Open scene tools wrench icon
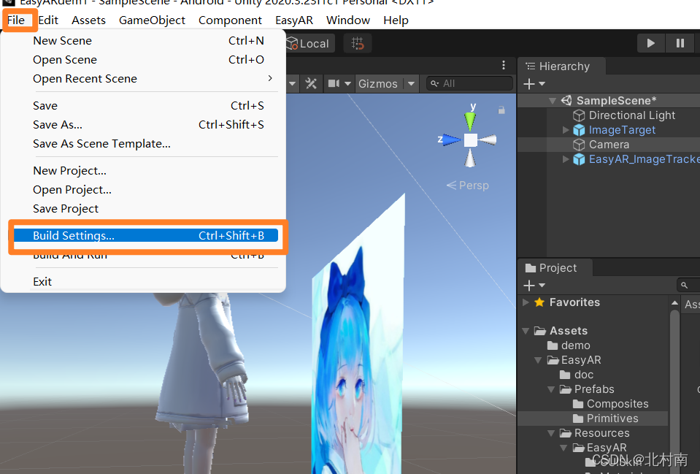This screenshot has height=474, width=700. [311, 83]
